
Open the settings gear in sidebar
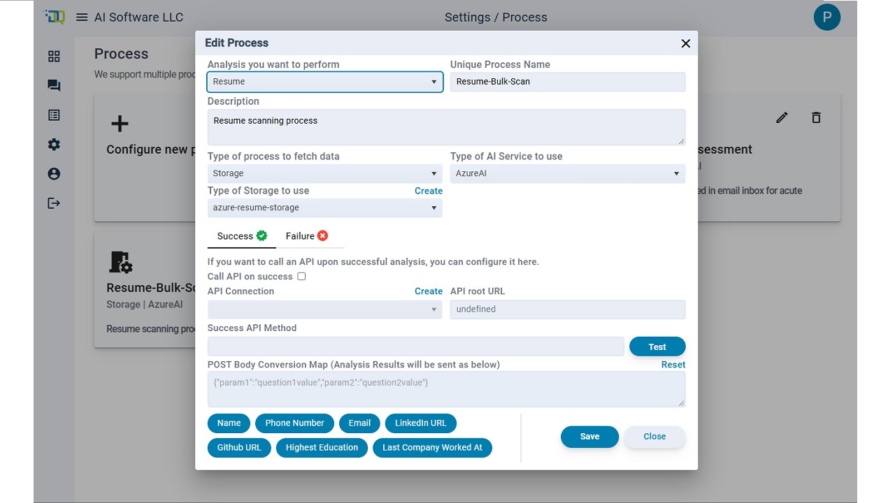click(x=54, y=145)
